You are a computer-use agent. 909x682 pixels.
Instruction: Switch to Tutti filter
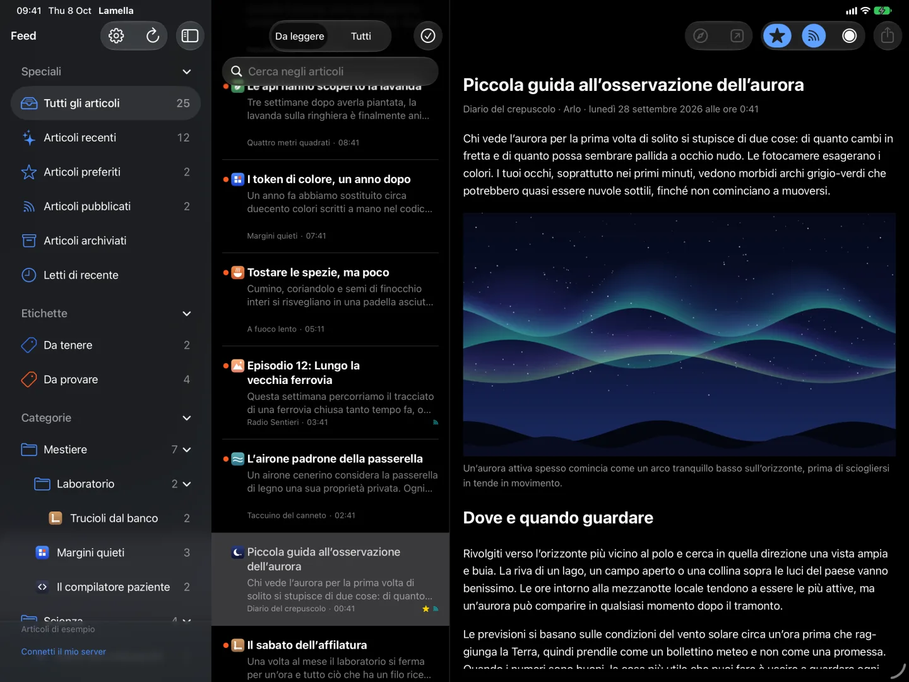pos(361,36)
